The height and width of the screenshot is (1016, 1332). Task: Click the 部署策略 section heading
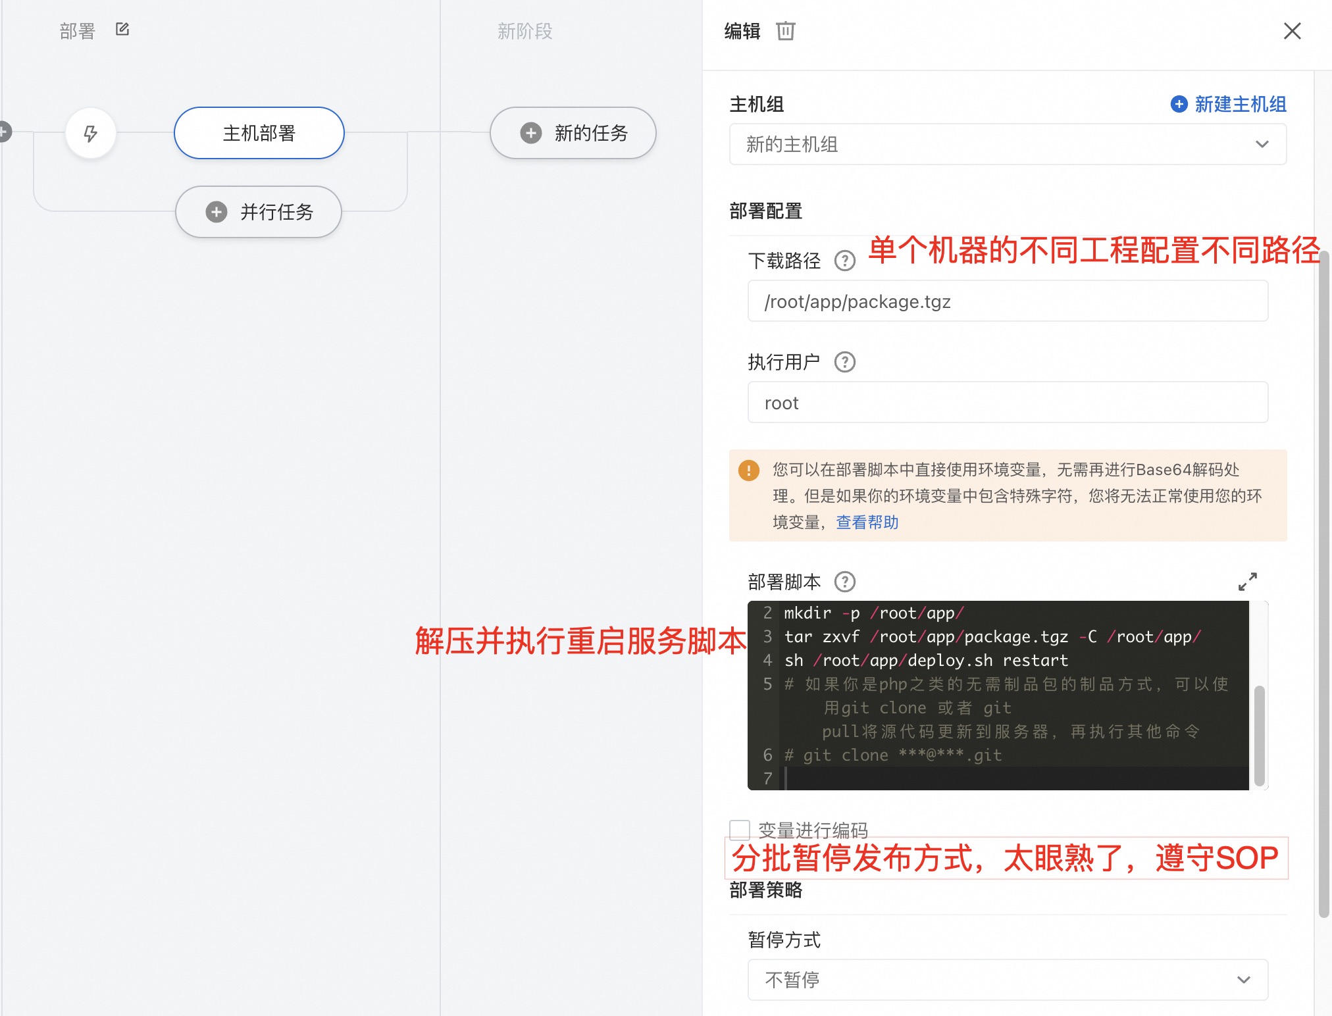coord(766,890)
